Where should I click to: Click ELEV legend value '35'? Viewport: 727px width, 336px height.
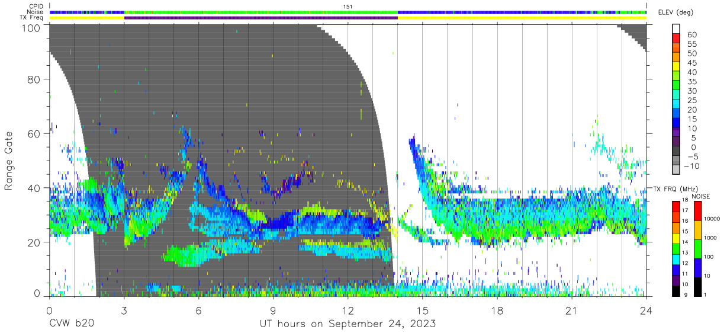(691, 81)
